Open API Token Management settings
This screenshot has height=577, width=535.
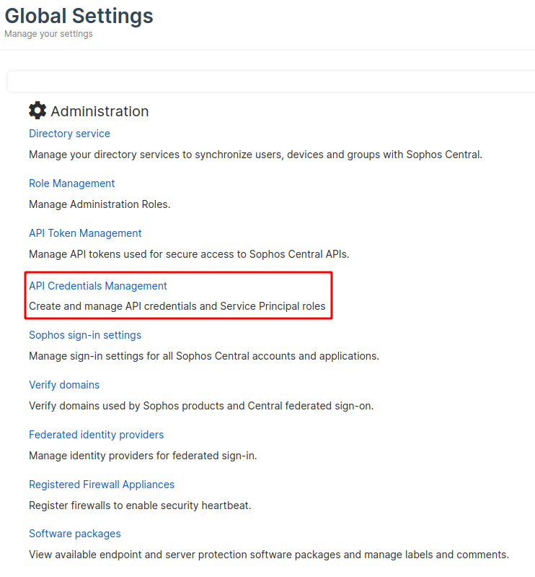point(85,233)
